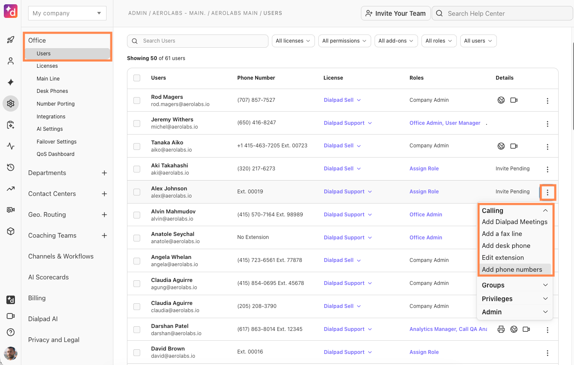The width and height of the screenshot is (574, 365).
Task: Open Billing in the sidebar
Action: tap(37, 298)
